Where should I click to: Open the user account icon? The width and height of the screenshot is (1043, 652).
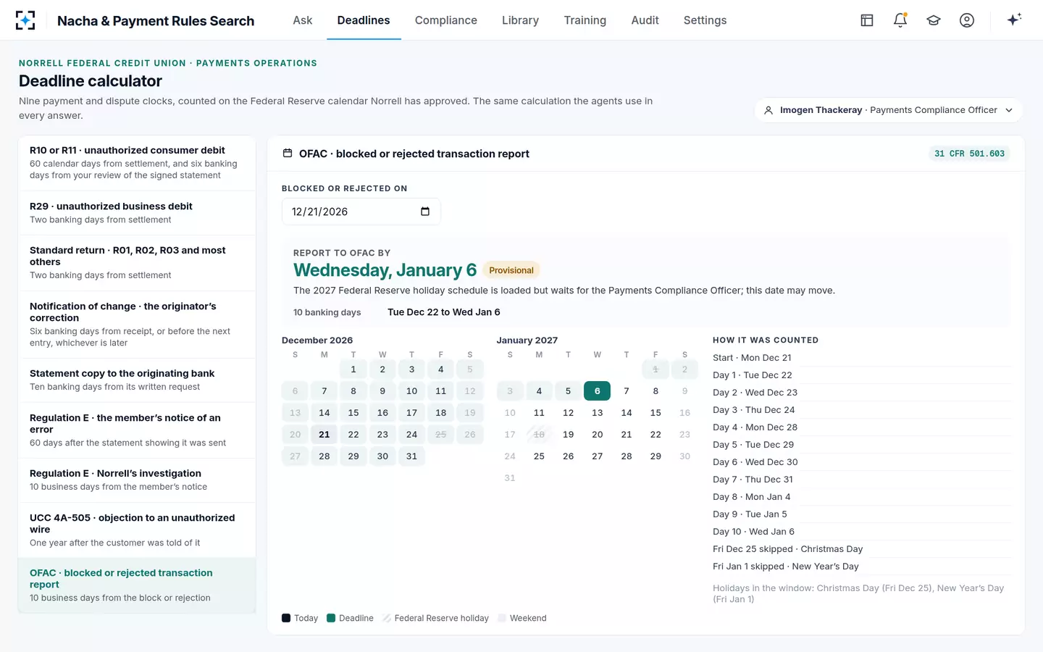(967, 20)
